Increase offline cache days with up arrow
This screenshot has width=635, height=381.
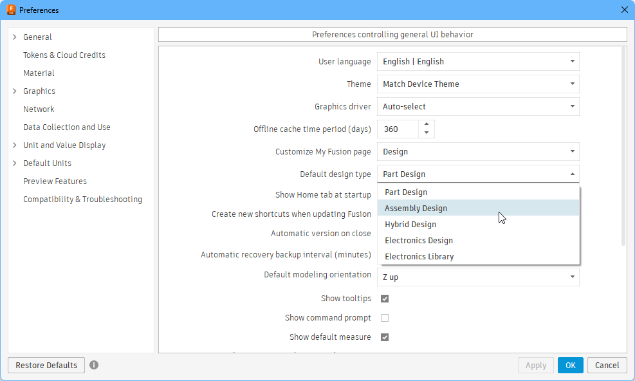tap(427, 125)
